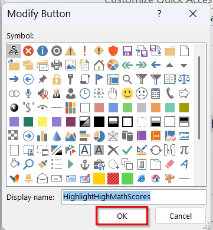
Task: Close the Modify Button dialog
Action: (193, 14)
